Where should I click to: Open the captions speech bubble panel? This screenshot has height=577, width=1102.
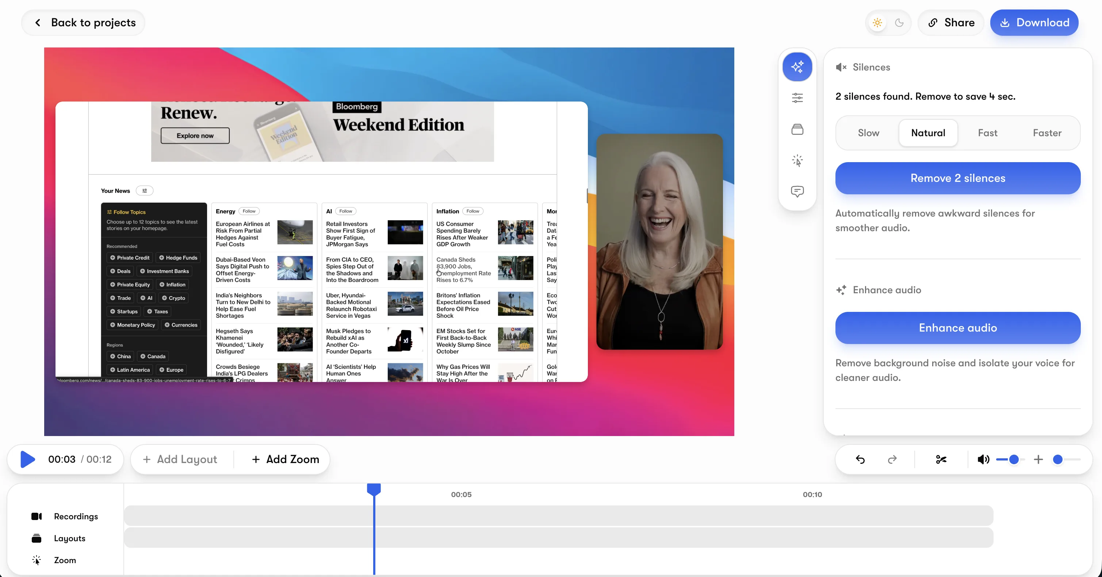pyautogui.click(x=797, y=191)
